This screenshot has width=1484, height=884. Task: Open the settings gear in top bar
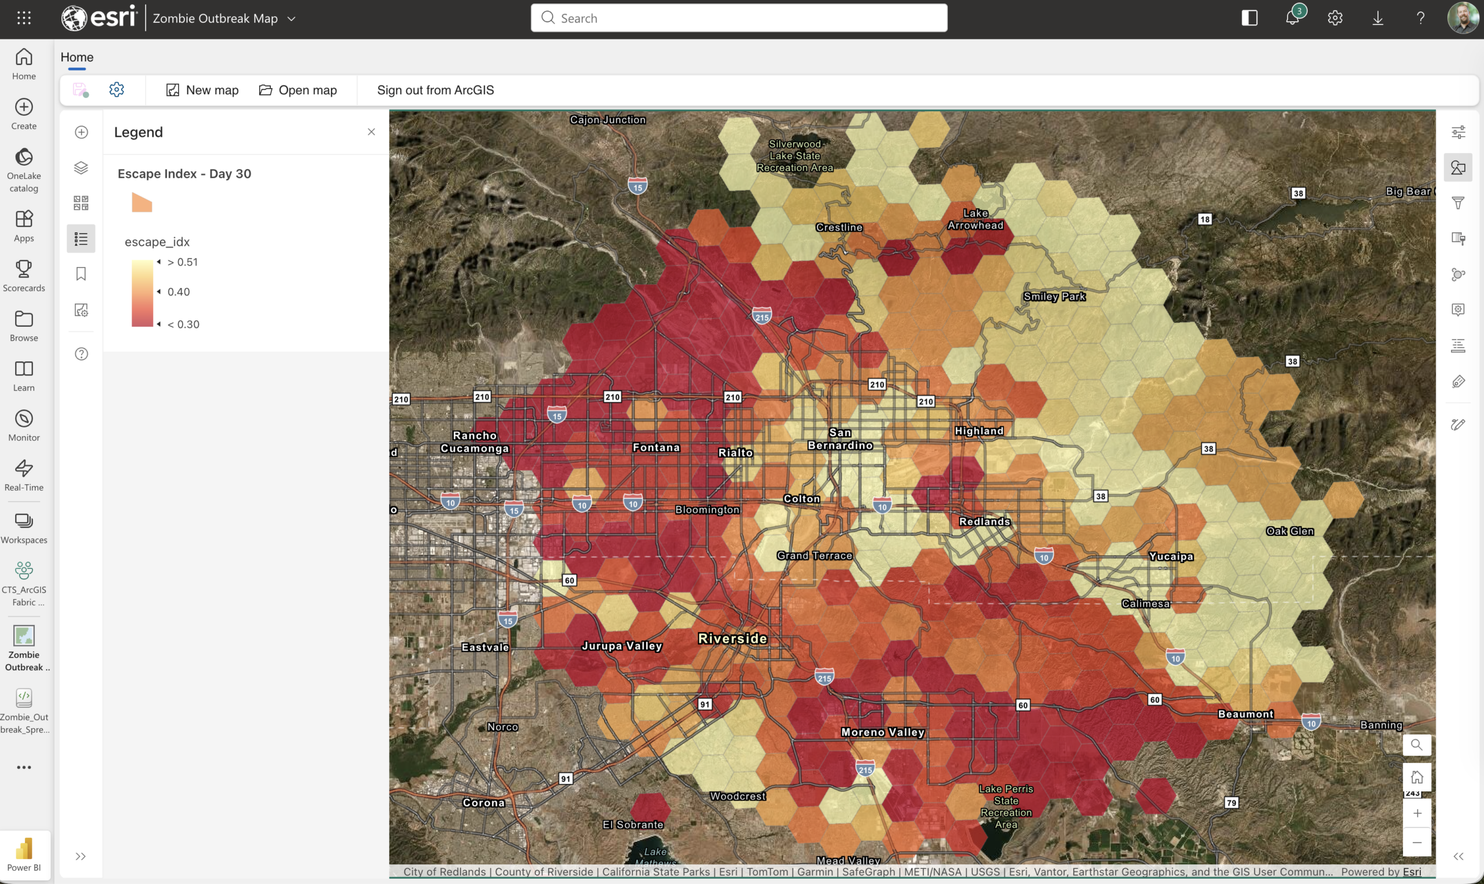click(1335, 18)
